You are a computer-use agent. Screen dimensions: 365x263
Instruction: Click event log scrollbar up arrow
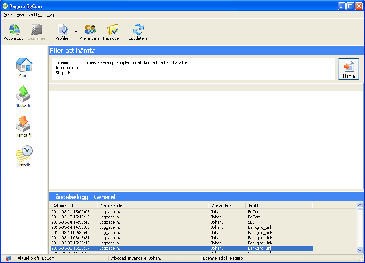pyautogui.click(x=360, y=205)
